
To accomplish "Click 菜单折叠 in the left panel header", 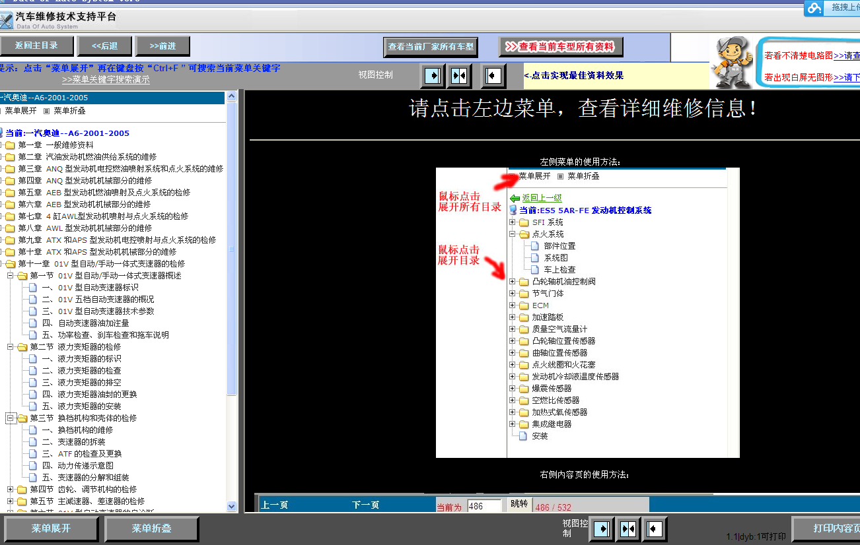I will pyautogui.click(x=69, y=111).
